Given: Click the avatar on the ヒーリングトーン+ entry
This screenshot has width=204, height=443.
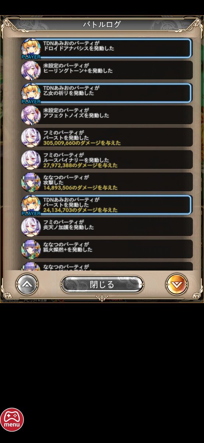Looking at the screenshot, I should [x=31, y=70].
